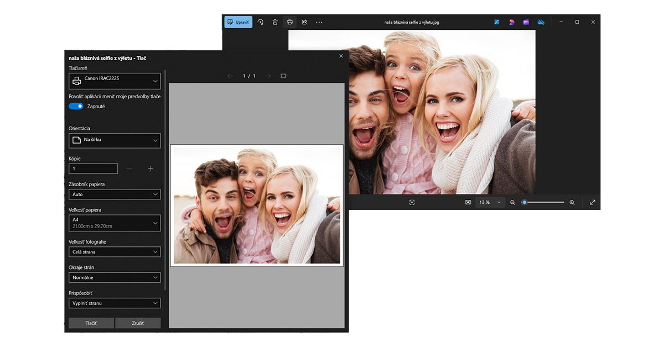The height and width of the screenshot is (348, 664).
Task: Click the zoom in magnifier icon
Action: click(x=572, y=202)
